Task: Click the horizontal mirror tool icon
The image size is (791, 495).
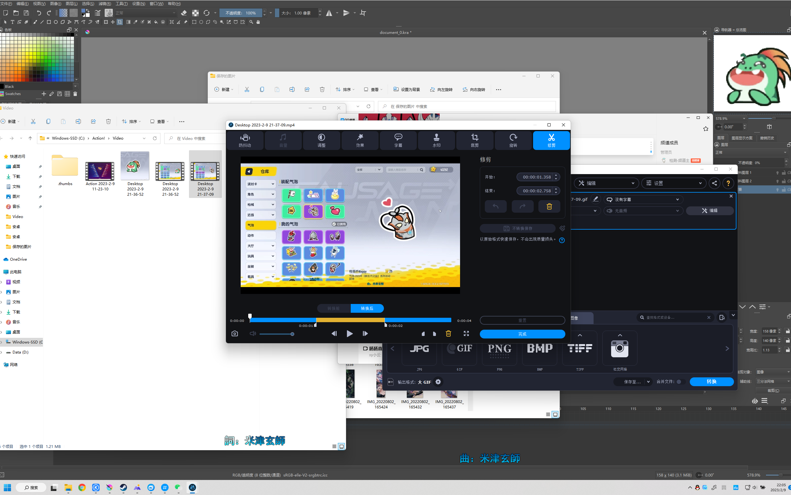Action: [x=329, y=13]
